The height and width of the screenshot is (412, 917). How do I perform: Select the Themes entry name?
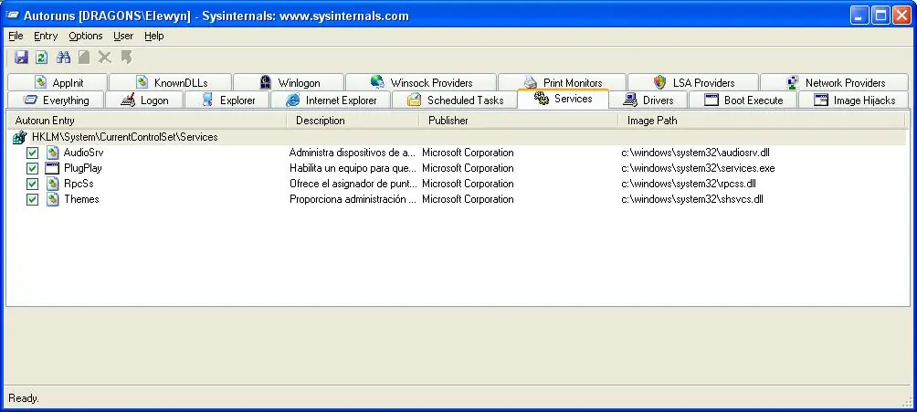click(x=81, y=199)
